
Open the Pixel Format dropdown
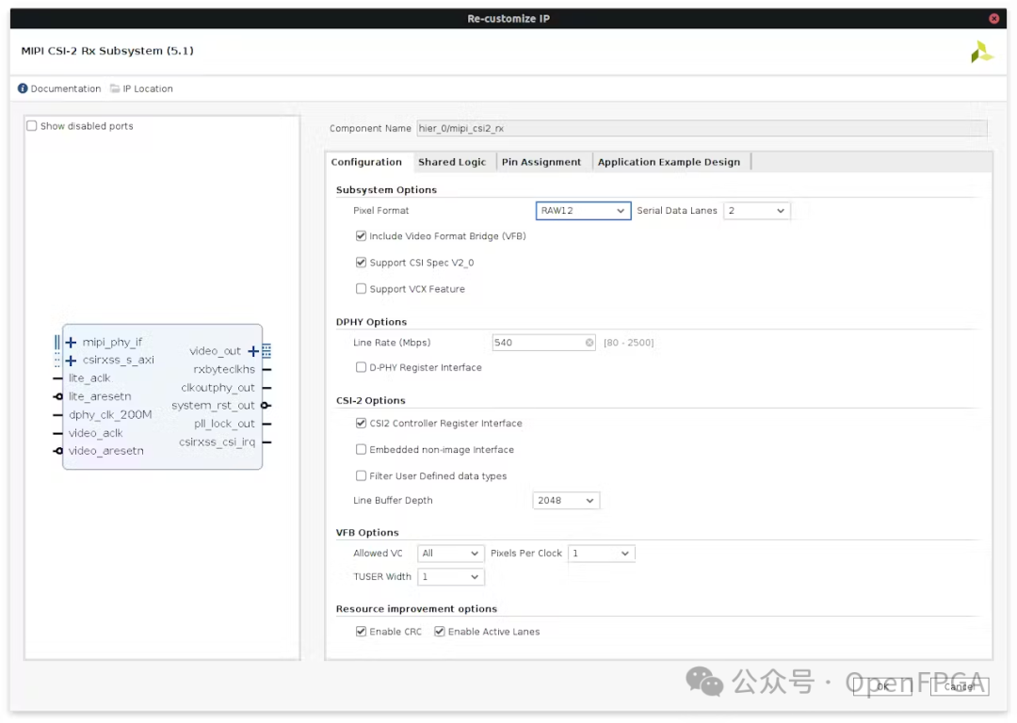(583, 211)
